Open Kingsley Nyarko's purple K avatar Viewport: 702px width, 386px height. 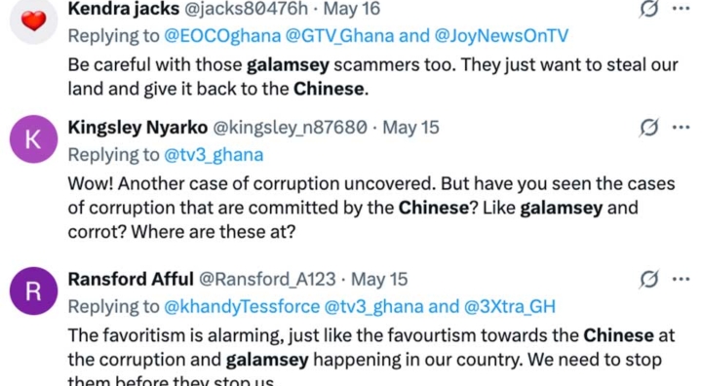(33, 138)
